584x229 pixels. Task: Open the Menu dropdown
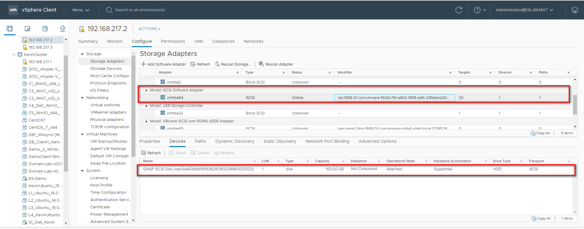click(x=81, y=10)
